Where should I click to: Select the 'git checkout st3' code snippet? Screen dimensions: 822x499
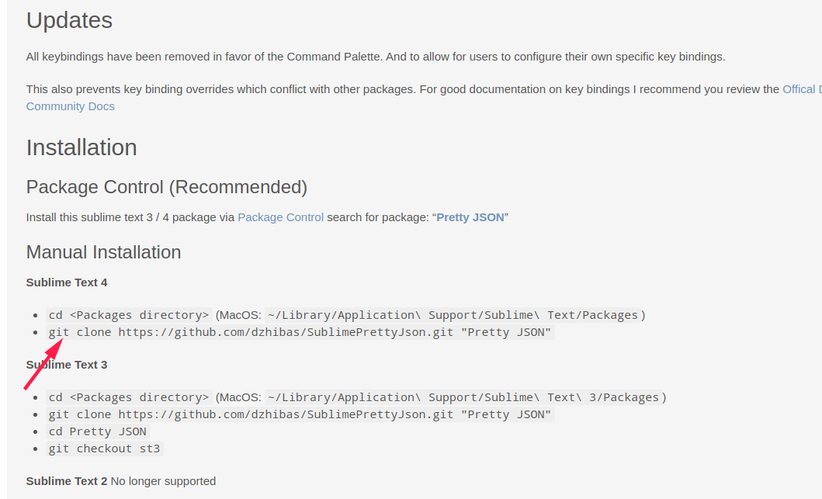click(104, 448)
